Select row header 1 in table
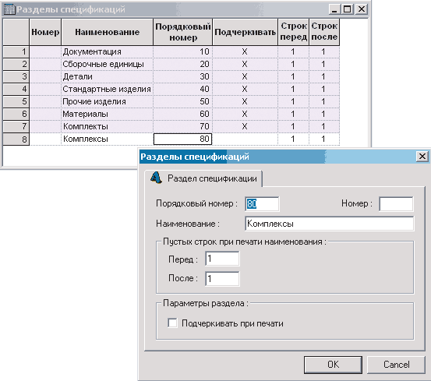This screenshot has width=431, height=381. 16,51
